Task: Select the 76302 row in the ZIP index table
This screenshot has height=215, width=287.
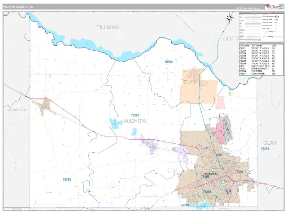Action: tap(261, 51)
